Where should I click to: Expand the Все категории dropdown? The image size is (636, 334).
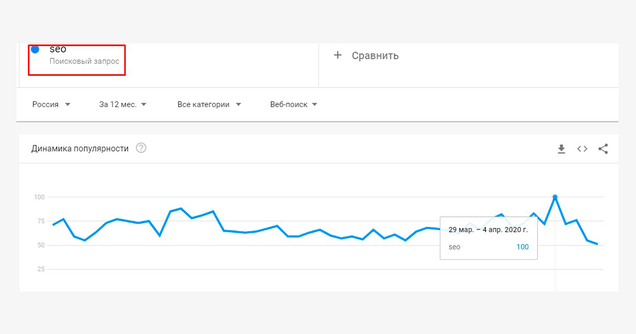(209, 104)
